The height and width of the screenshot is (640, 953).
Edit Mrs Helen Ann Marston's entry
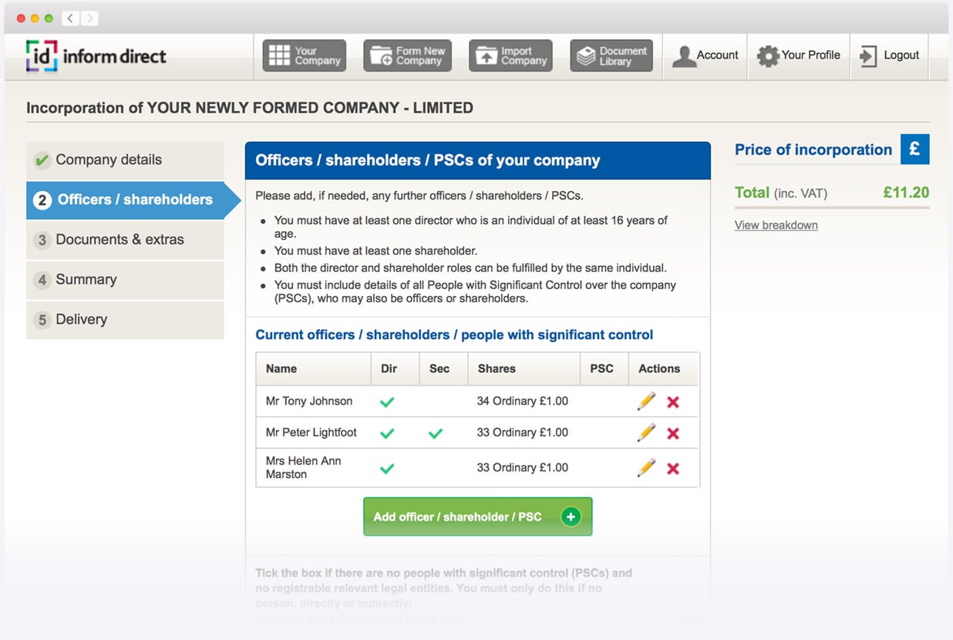pos(646,468)
